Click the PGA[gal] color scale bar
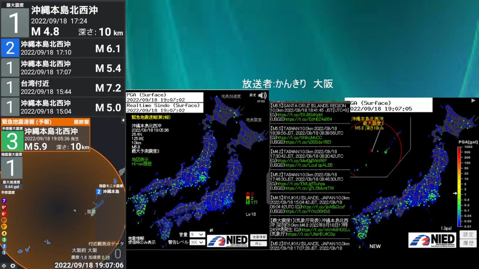 point(460,186)
